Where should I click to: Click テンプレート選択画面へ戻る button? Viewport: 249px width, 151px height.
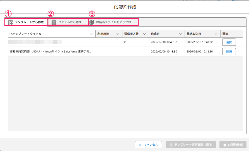click(x=190, y=145)
